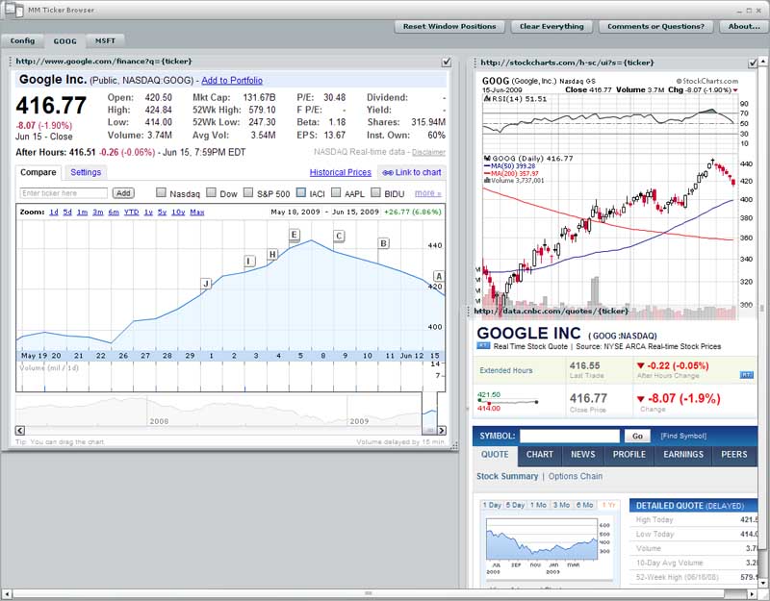770x601 pixels.
Task: Click the red down arrow next to Chg -8.07
Action: point(735,90)
